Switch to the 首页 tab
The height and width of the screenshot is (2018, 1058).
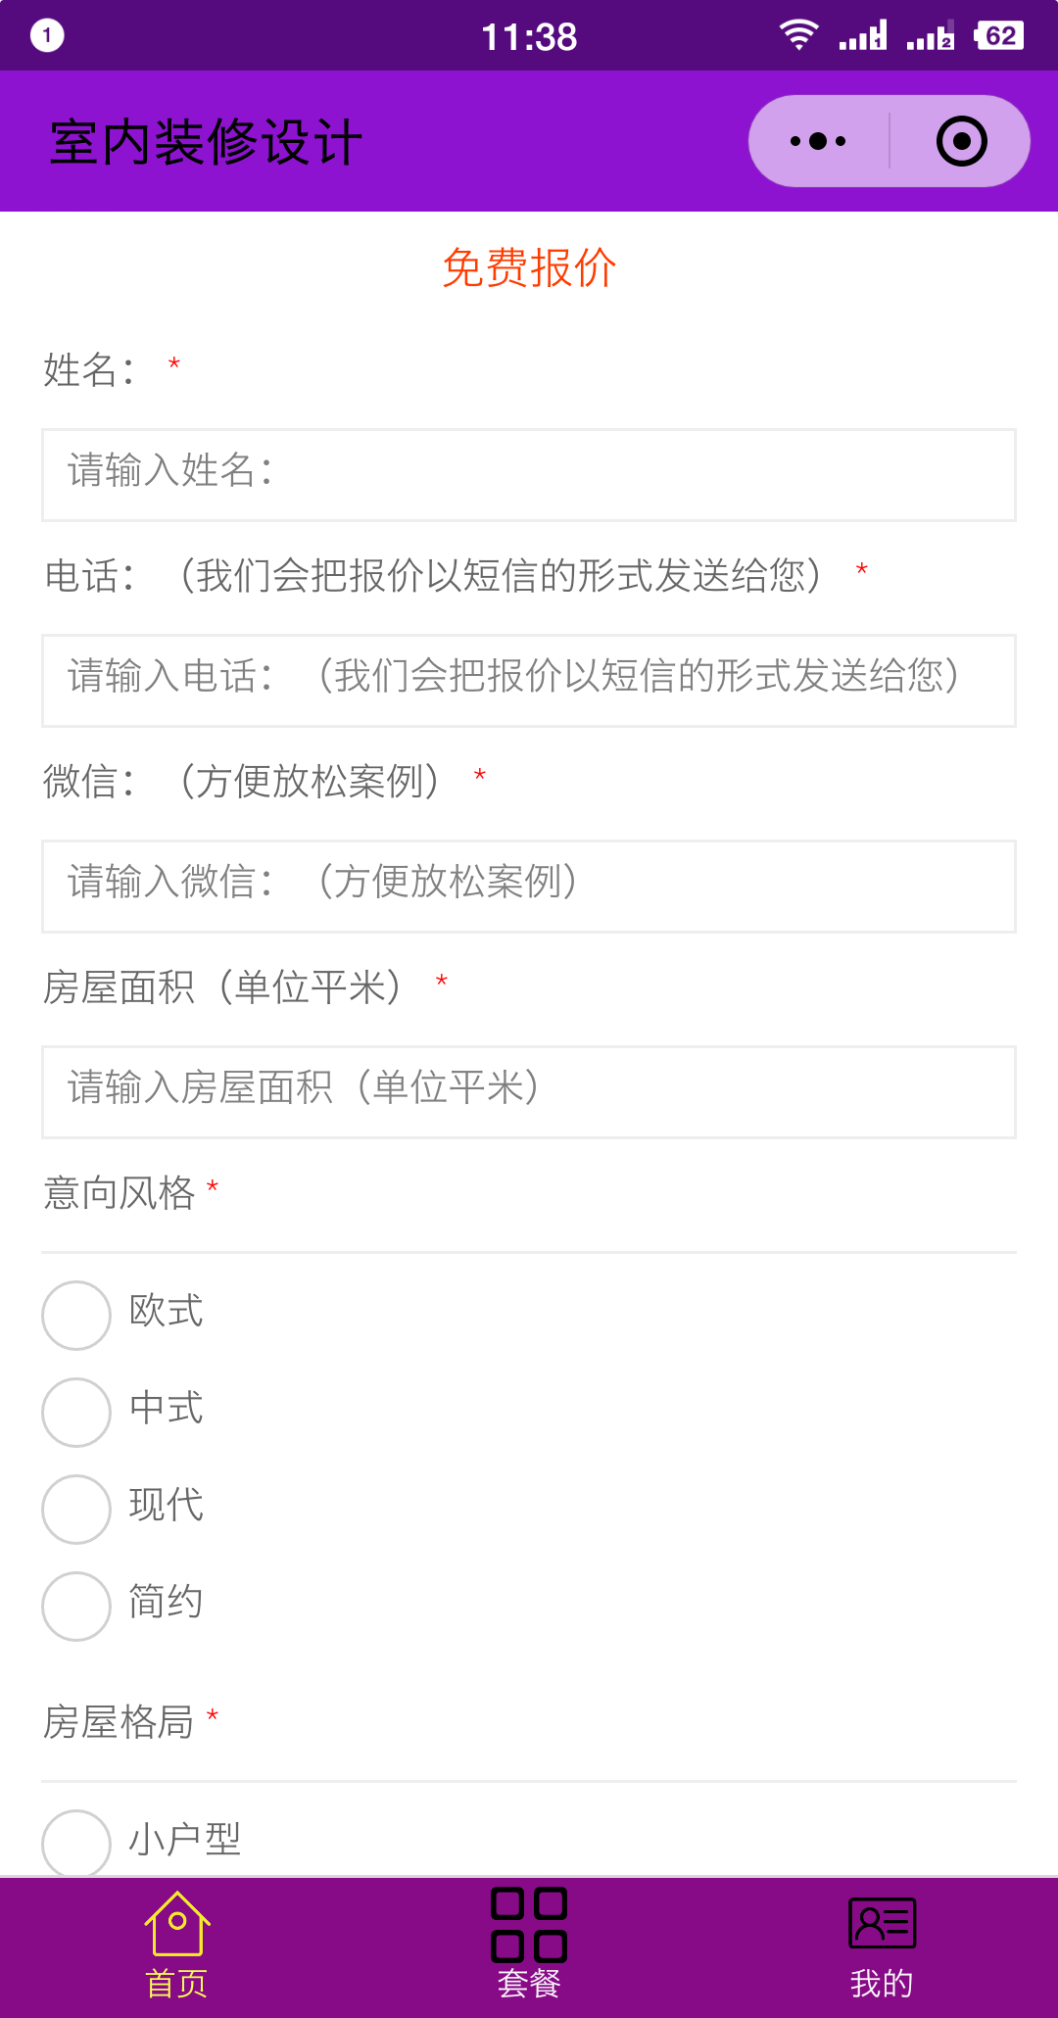pos(176,1984)
